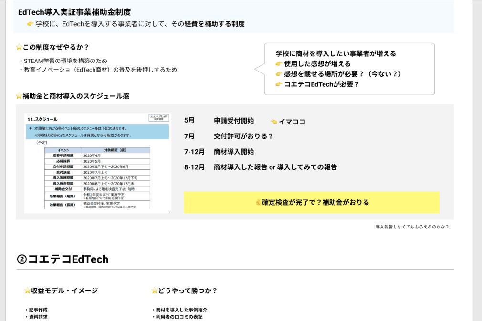
Task: Click the pointing-hand emoji before 使用した感想が増える
Action: pyautogui.click(x=279, y=64)
